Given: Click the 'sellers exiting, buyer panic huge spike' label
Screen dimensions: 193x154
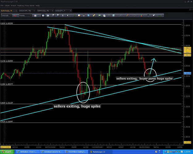Looking at the screenshot, I should point(145,79).
